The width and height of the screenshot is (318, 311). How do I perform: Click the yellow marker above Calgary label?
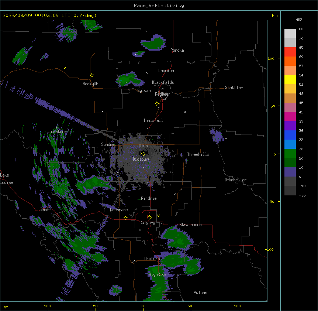pyautogui.click(x=149, y=218)
